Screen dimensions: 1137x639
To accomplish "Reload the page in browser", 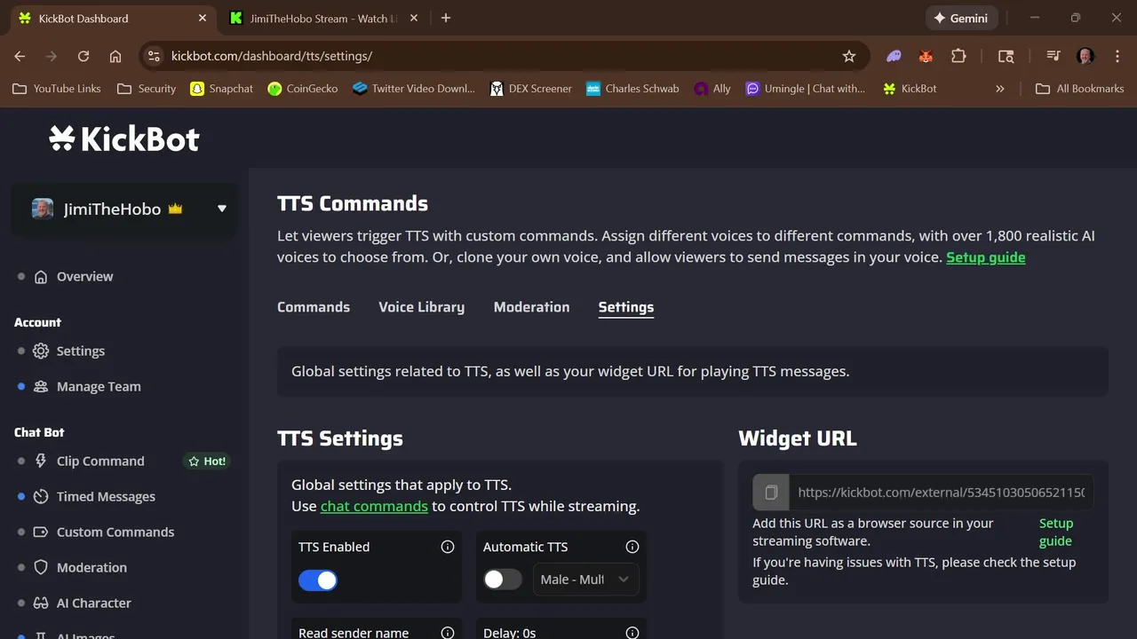I will [83, 56].
